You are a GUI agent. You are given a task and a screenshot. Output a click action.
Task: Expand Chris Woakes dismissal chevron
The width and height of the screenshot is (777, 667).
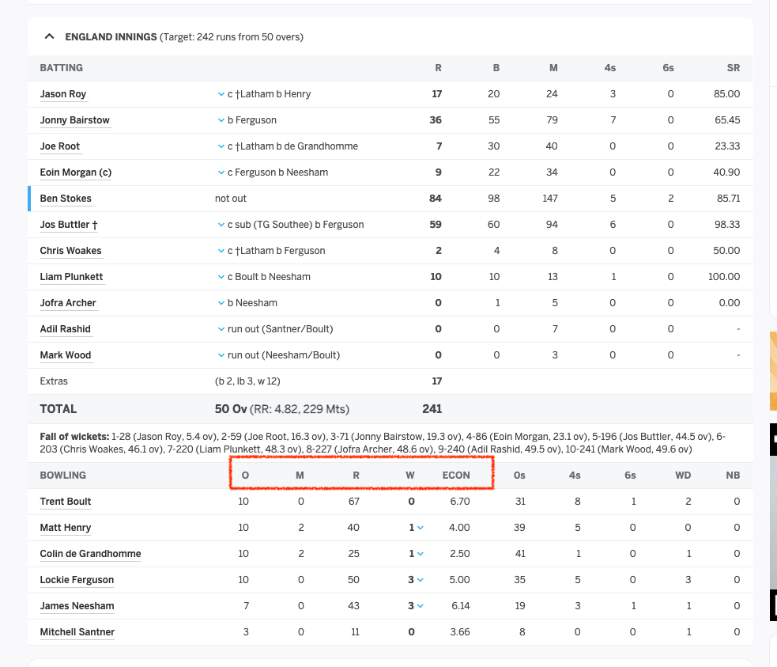click(221, 251)
